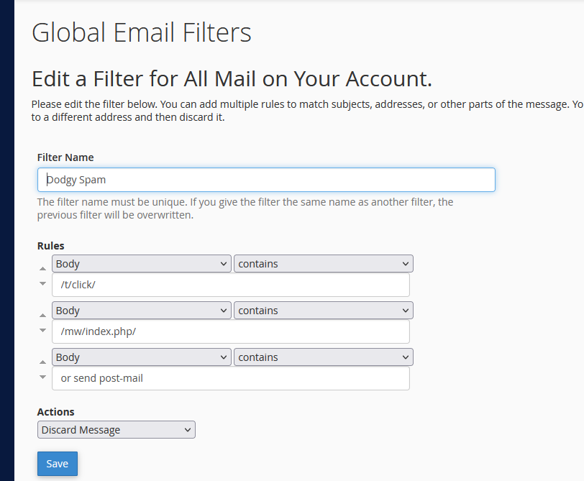Open the Discard Message actions dropdown

click(116, 430)
